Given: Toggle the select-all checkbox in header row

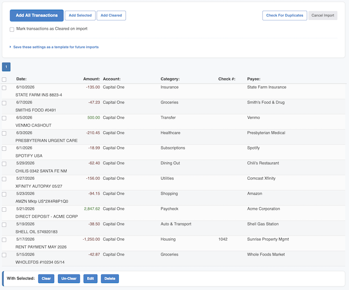Looking at the screenshot, I should coord(4,80).
